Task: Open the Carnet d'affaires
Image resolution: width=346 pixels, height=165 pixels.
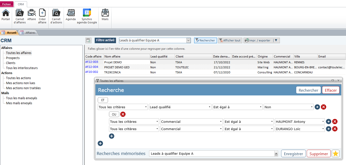Action: pyautogui.click(x=20, y=16)
